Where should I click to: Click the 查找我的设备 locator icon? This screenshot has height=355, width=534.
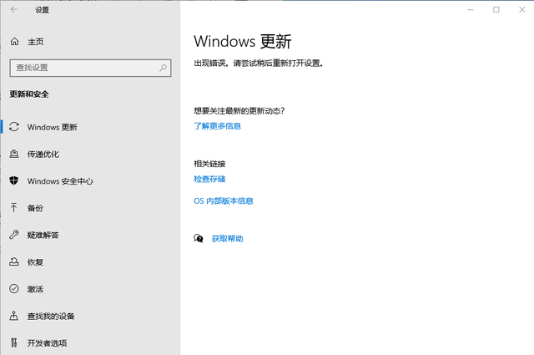pyautogui.click(x=13, y=316)
